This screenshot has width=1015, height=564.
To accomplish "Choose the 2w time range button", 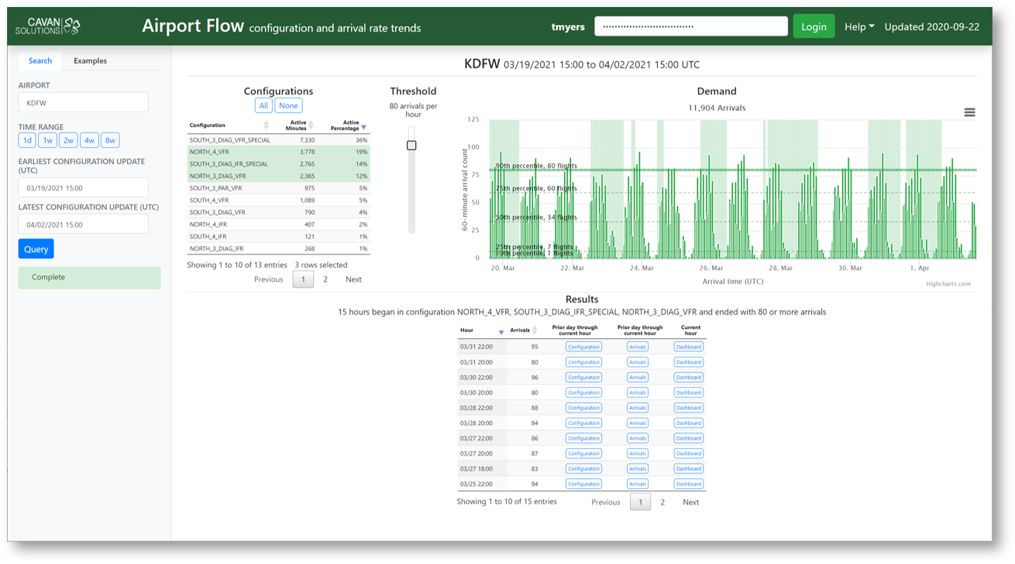I will coord(68,141).
